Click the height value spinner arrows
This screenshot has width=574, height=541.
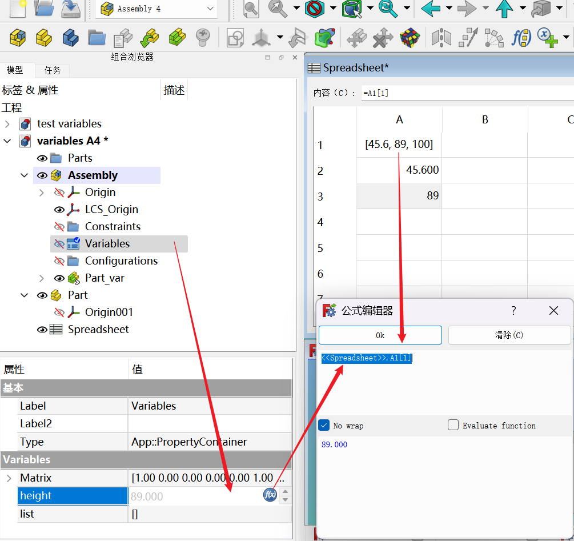pos(286,495)
